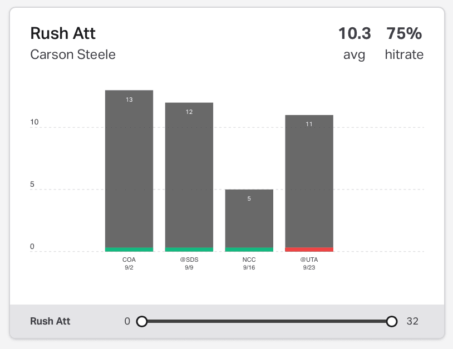The image size is (453, 349).
Task: Click the COA 9/2 axis label
Action: pos(129,263)
